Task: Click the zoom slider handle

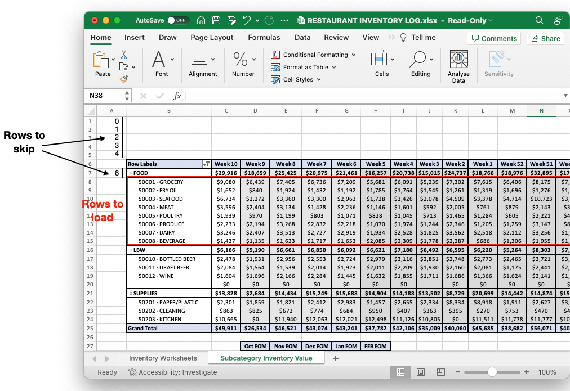Action: click(x=492, y=372)
